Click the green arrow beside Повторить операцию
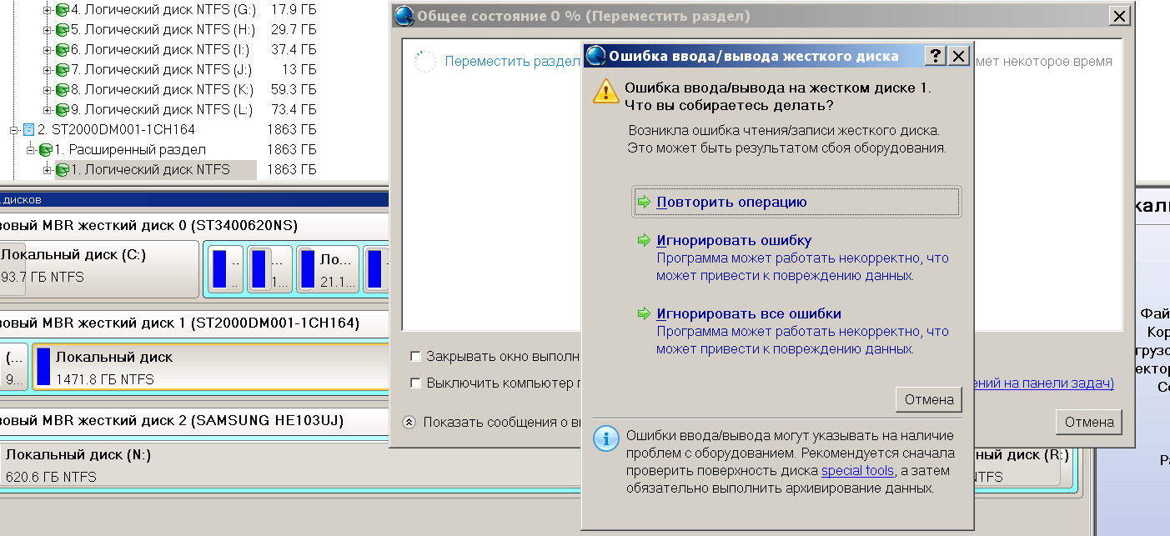The width and height of the screenshot is (1170, 536). coord(643,202)
